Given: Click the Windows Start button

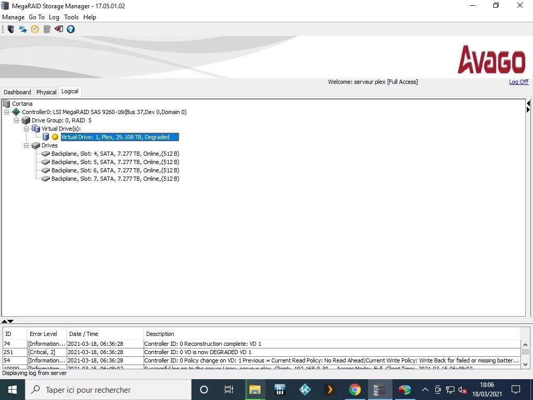Looking at the screenshot, I should point(12,390).
